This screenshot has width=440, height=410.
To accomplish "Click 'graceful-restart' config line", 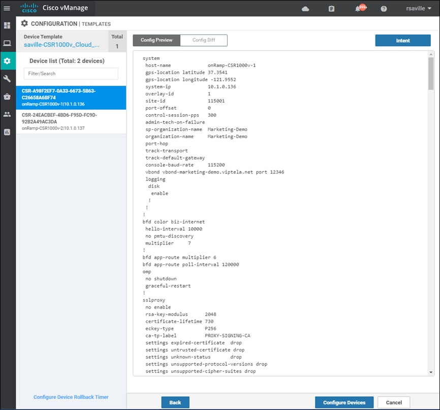I will click(x=168, y=286).
